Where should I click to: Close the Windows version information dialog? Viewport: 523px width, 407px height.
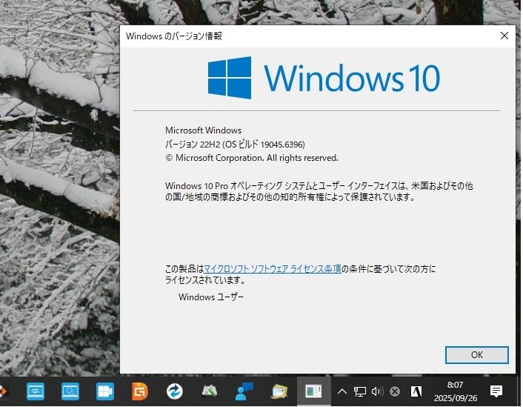(504, 36)
